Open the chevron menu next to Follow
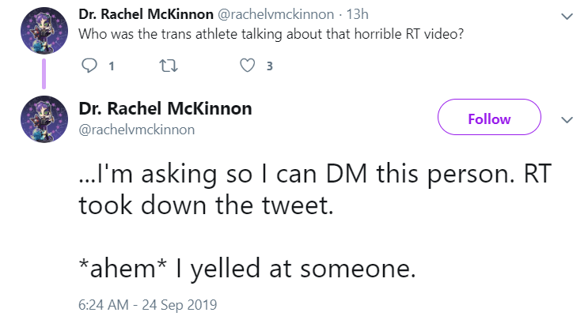 tap(567, 120)
